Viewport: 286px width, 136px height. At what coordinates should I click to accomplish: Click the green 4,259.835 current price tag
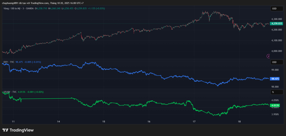click(x=277, y=24)
